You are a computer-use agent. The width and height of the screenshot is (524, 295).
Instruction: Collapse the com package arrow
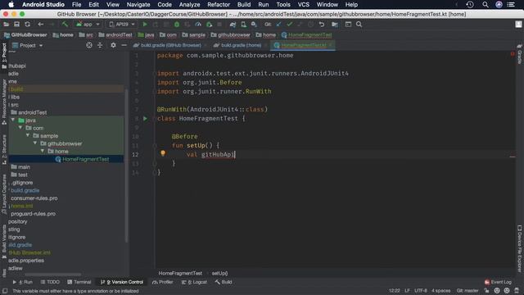point(20,128)
